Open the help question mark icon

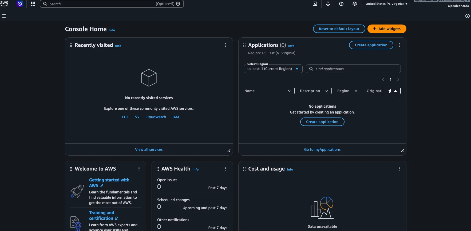[x=341, y=4]
